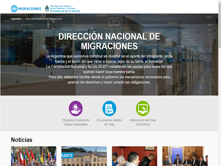Screen dimensions: 221x166
Task: Open the Ministerio del Interior coat of arms logo
Action: click(x=47, y=9)
